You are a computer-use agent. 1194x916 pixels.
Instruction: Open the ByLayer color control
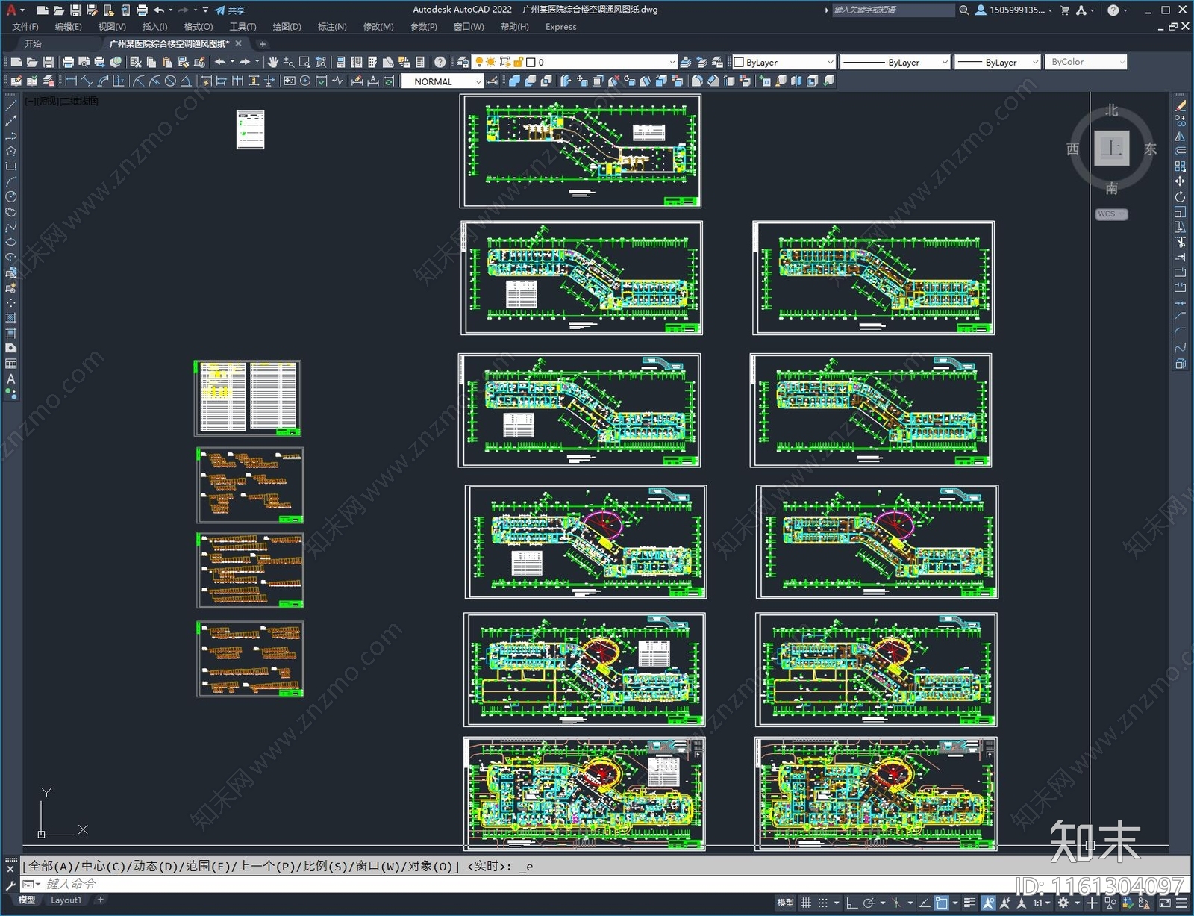[784, 62]
